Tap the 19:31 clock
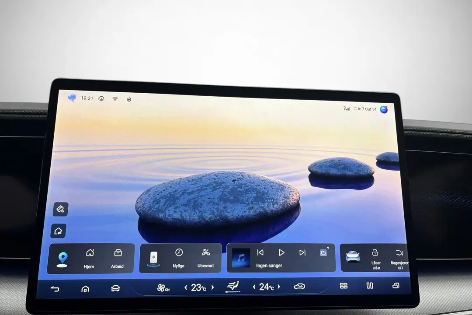The height and width of the screenshot is (315, 472). pos(87,98)
